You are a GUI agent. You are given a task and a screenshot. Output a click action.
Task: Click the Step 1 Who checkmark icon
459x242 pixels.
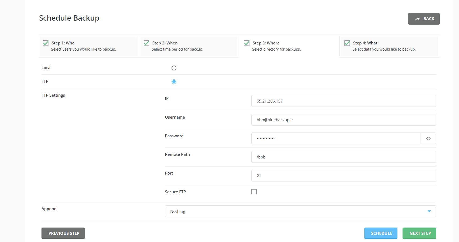pos(46,43)
